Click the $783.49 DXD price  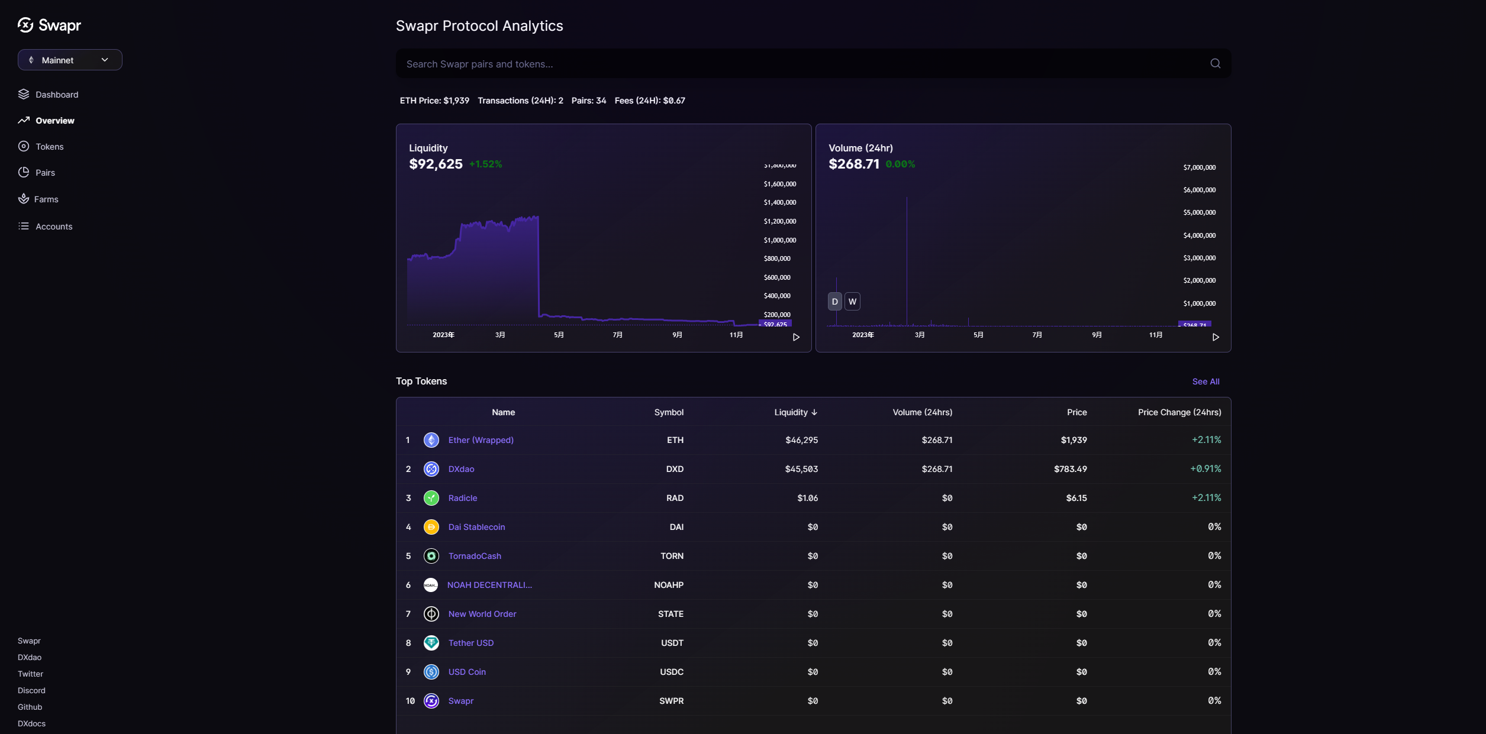[x=1070, y=469]
